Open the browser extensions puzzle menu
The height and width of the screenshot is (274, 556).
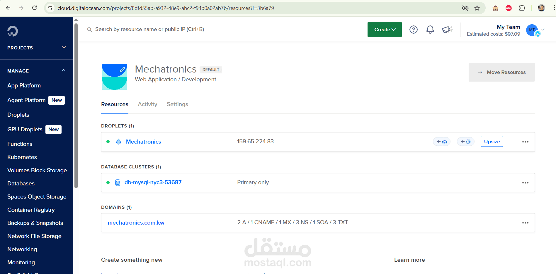[x=522, y=8]
